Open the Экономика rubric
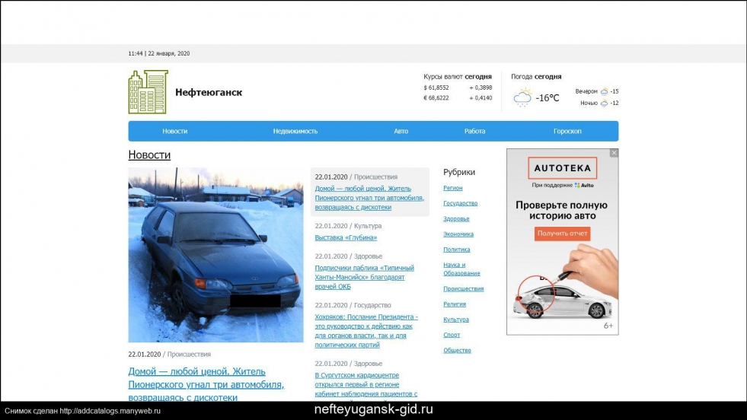This screenshot has height=420, width=747. (x=458, y=234)
